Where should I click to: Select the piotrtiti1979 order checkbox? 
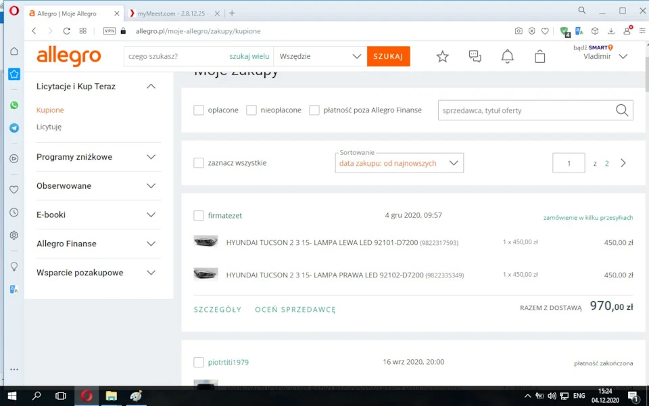pyautogui.click(x=199, y=362)
